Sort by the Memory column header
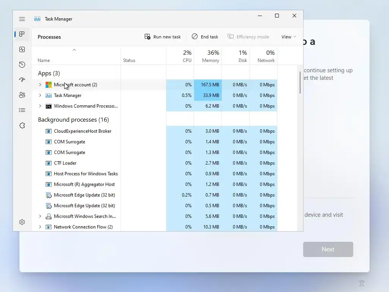Screen dimensions: 389x292 tap(208, 56)
